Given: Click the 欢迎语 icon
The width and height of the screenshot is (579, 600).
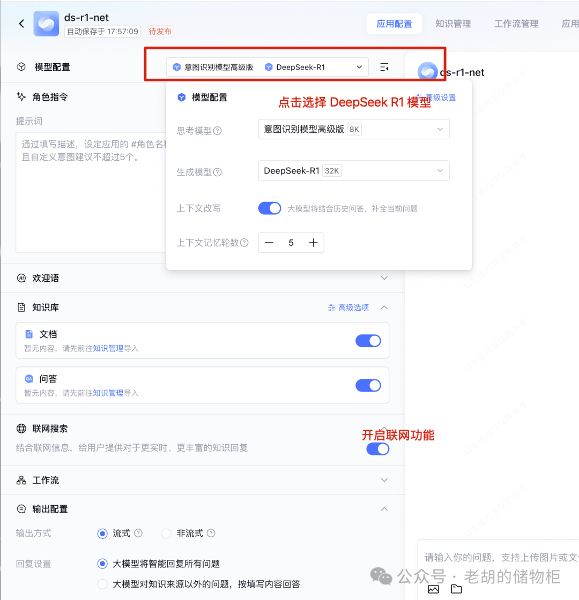Looking at the screenshot, I should point(21,278).
